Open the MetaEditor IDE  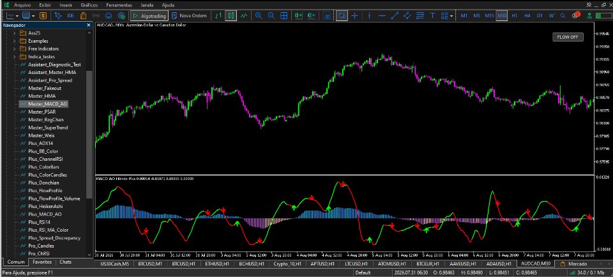pos(71,15)
